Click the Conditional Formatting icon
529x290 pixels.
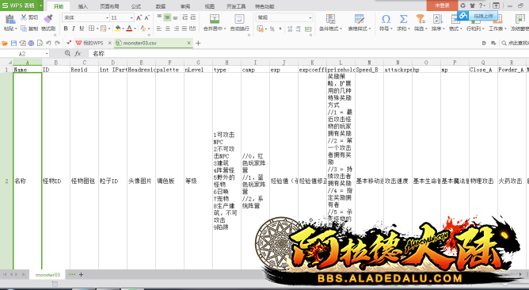(x=330, y=19)
